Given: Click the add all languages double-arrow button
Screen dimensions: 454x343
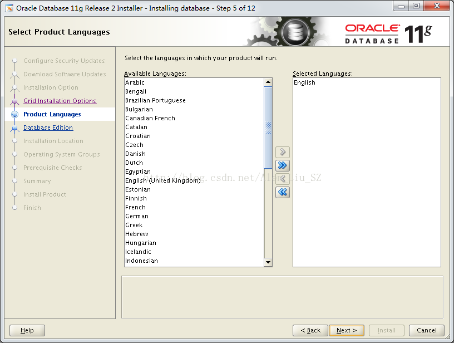Looking at the screenshot, I should click(x=283, y=165).
